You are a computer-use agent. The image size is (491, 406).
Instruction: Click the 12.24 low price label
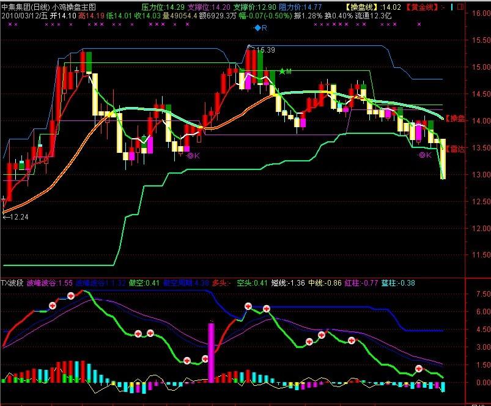point(20,217)
